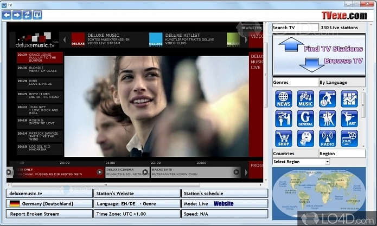Switch to the By Language tab
Viewport: 377px width, 226px height.
pos(341,83)
